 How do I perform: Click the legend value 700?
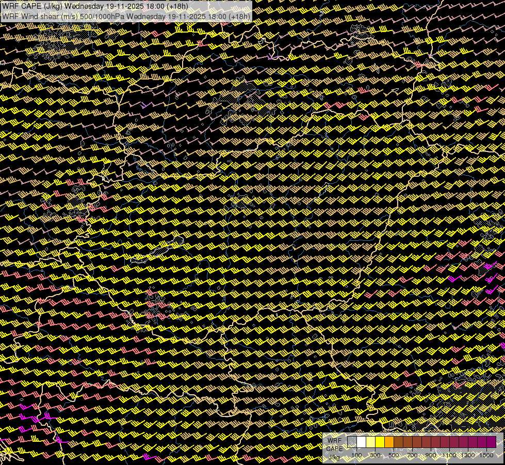412,455
